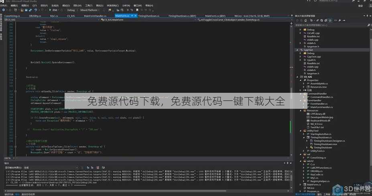Collapse the UtilityTool folder
The width and height of the screenshot is (372, 196).
[300, 131]
